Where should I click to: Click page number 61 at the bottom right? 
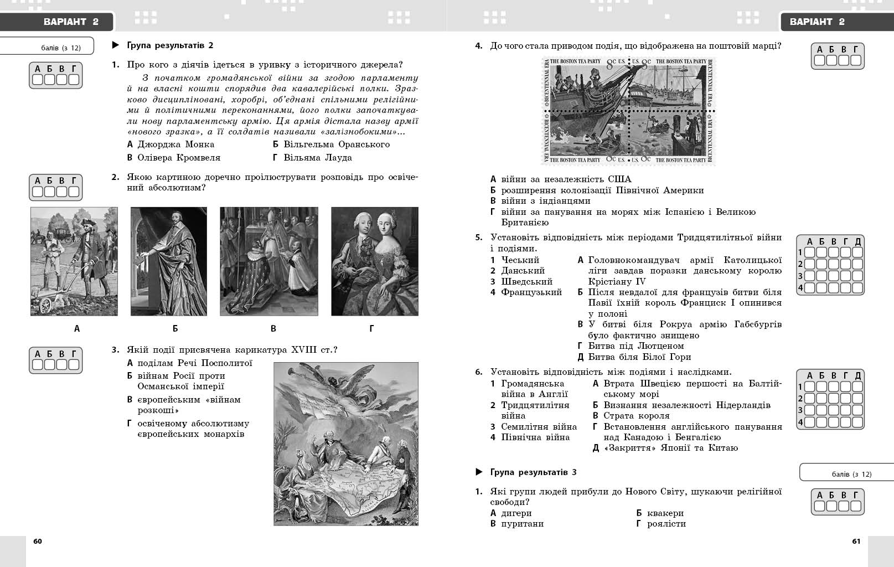(856, 542)
